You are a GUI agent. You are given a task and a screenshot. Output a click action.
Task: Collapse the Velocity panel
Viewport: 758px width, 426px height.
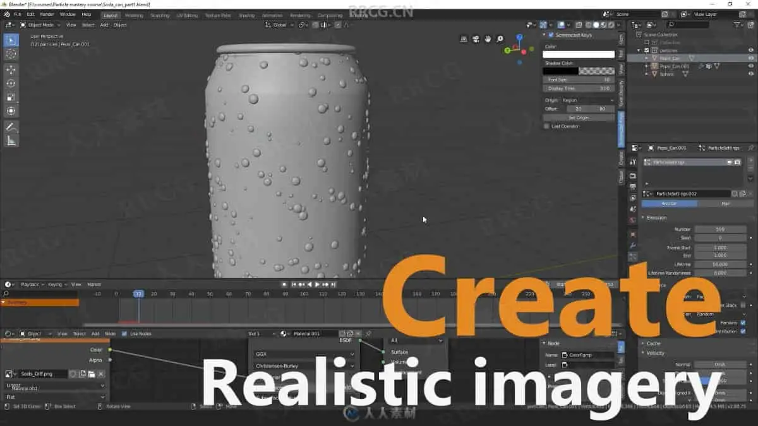tap(655, 353)
